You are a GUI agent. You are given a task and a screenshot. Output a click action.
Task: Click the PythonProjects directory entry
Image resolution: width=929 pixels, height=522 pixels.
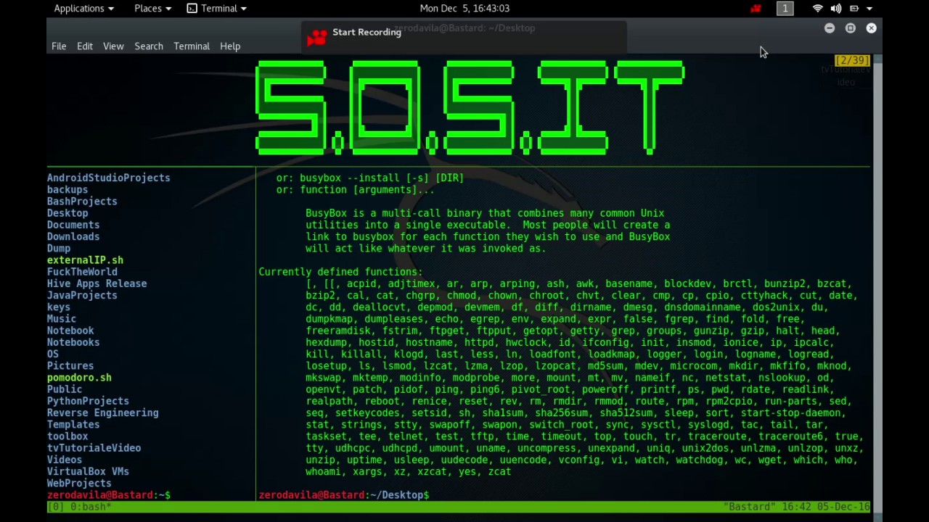pos(88,401)
